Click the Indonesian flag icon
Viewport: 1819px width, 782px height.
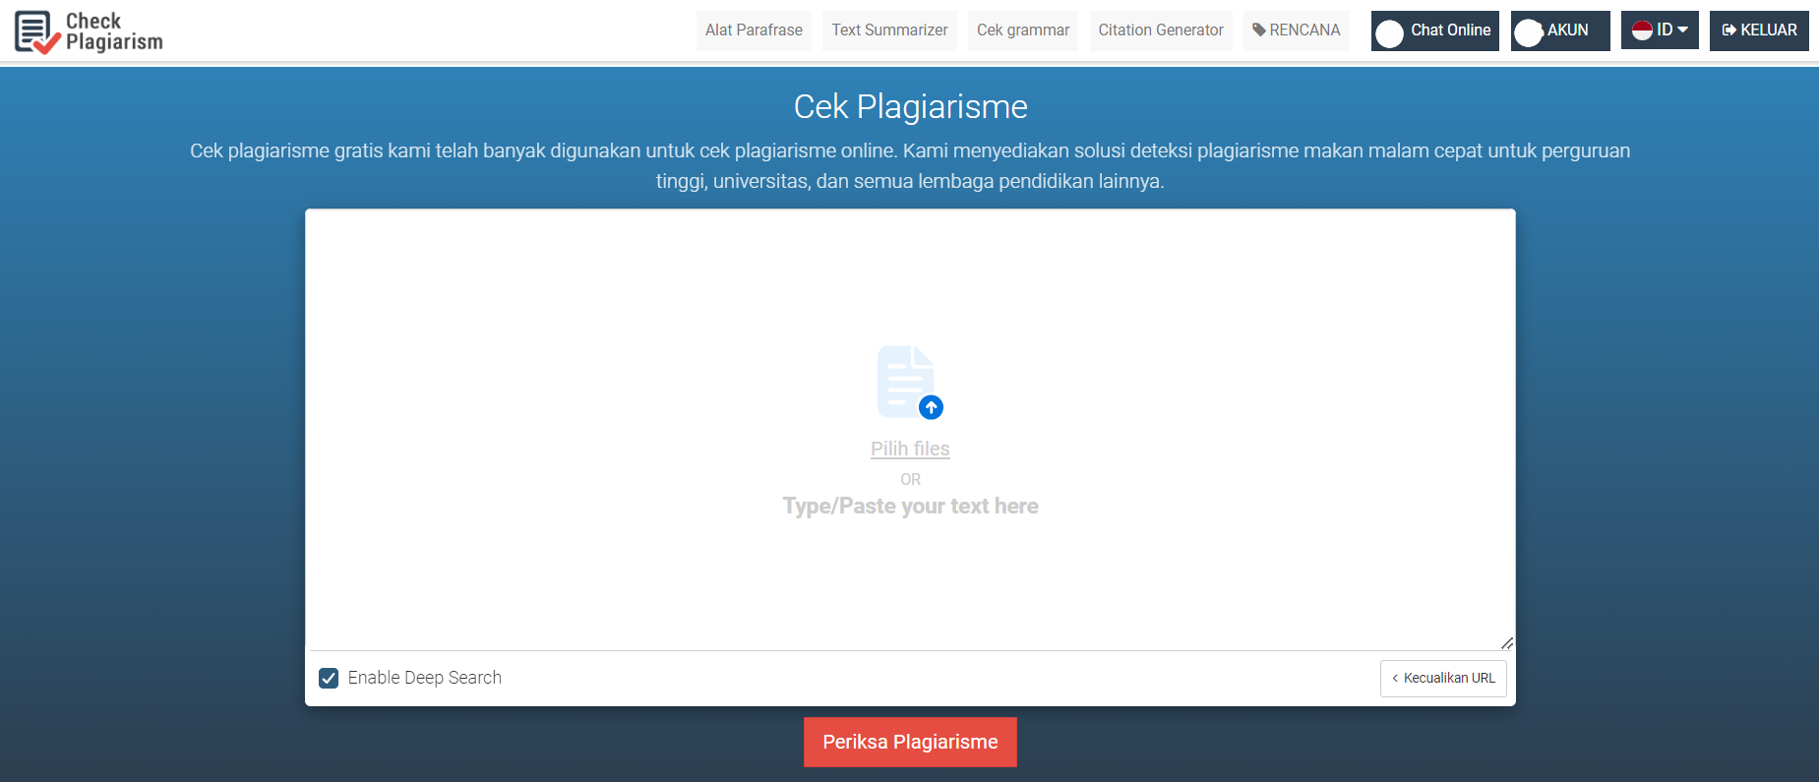[x=1642, y=30]
